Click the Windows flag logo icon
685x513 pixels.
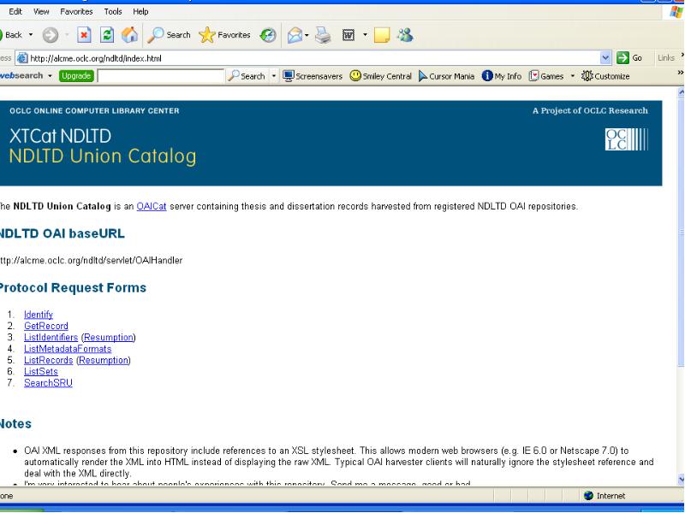tap(676, 12)
